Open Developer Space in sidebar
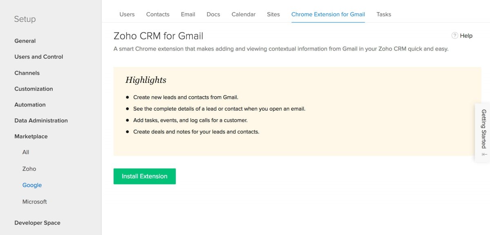This screenshot has width=490, height=235. (x=37, y=223)
